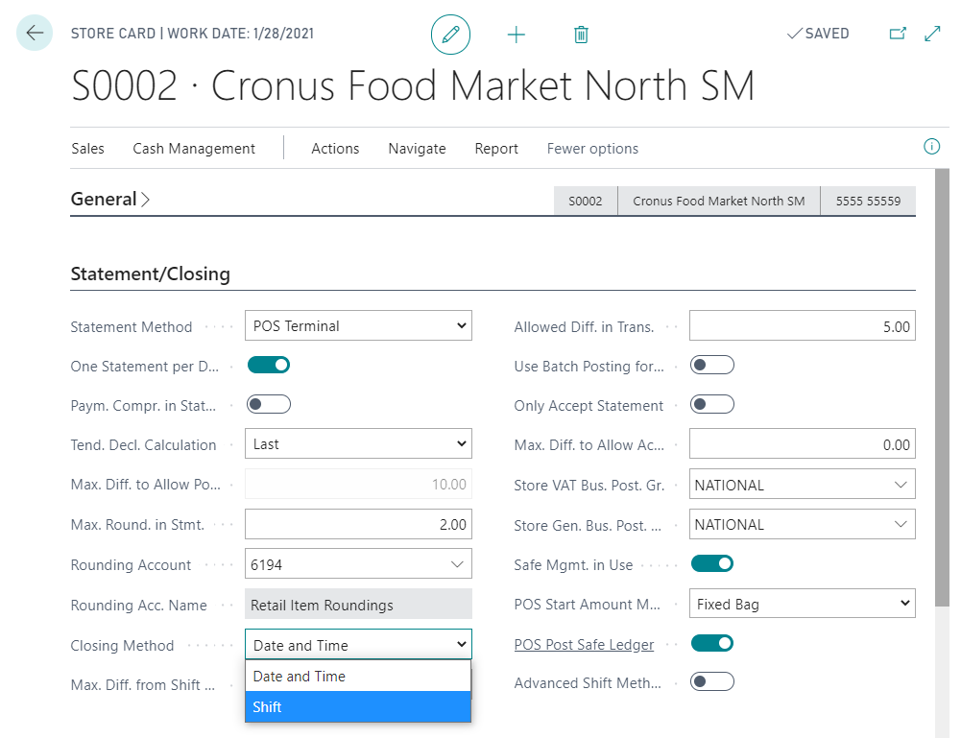The width and height of the screenshot is (961, 738).
Task: Click the trash delete icon
Action: pyautogui.click(x=581, y=35)
